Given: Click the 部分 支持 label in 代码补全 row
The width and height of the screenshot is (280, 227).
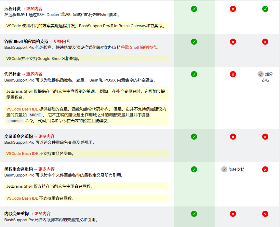Looking at the screenshot, I should tap(267, 77).
